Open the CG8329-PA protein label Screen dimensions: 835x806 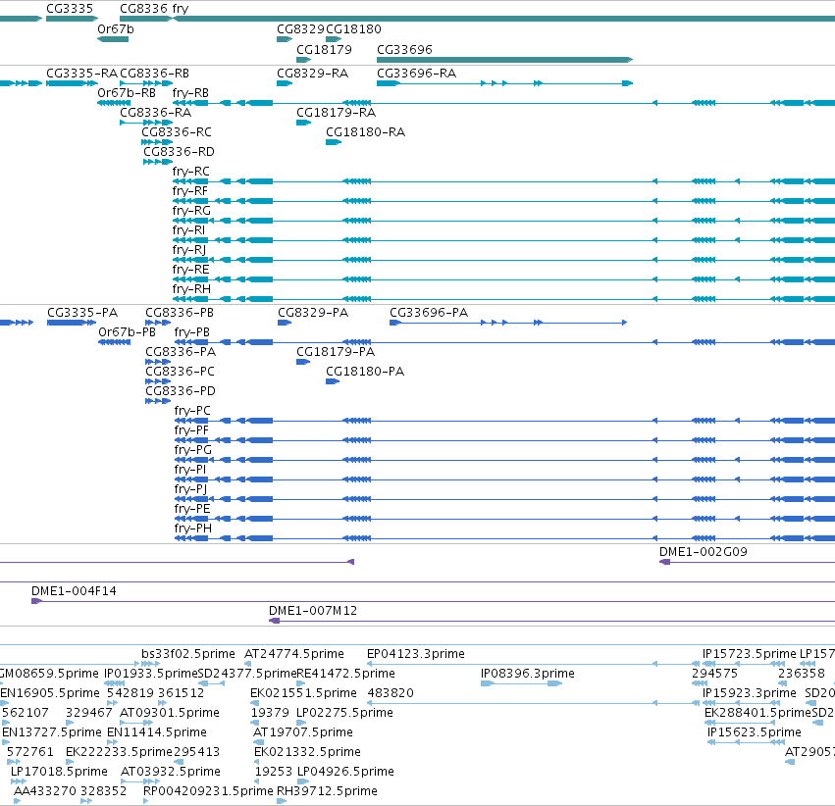pyautogui.click(x=313, y=313)
